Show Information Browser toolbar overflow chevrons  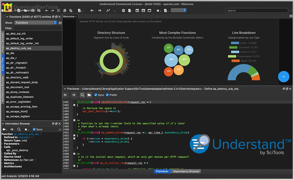pyautogui.click(x=60, y=129)
